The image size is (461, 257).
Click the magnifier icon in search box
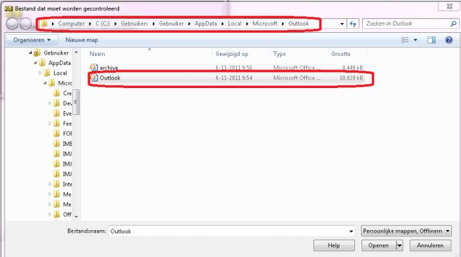click(453, 24)
